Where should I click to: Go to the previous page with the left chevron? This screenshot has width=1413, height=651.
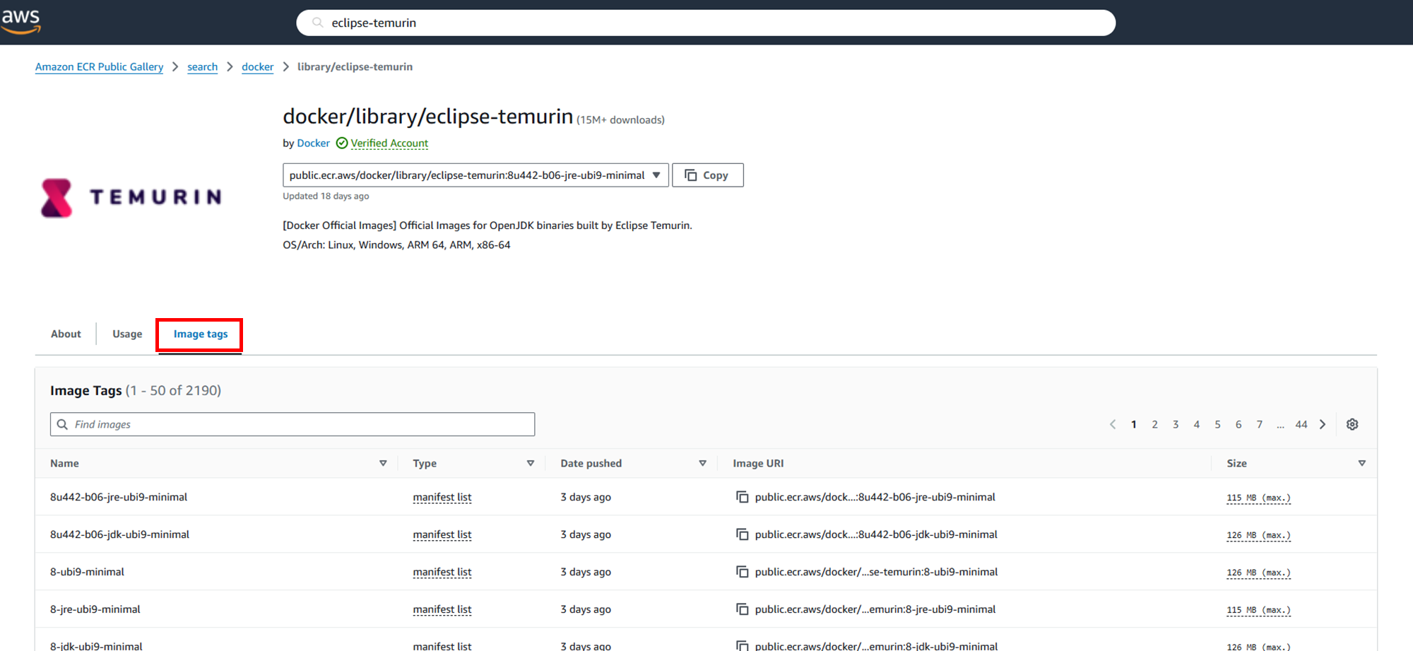(x=1113, y=424)
